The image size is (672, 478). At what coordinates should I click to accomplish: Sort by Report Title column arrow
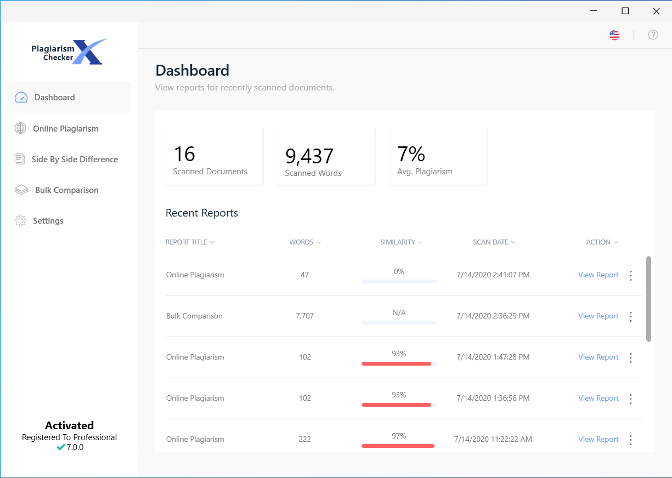(212, 242)
